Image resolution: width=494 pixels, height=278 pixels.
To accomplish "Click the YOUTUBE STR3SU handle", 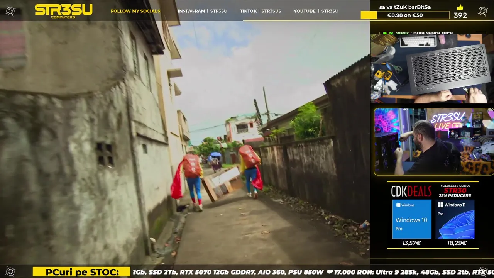I will [316, 11].
